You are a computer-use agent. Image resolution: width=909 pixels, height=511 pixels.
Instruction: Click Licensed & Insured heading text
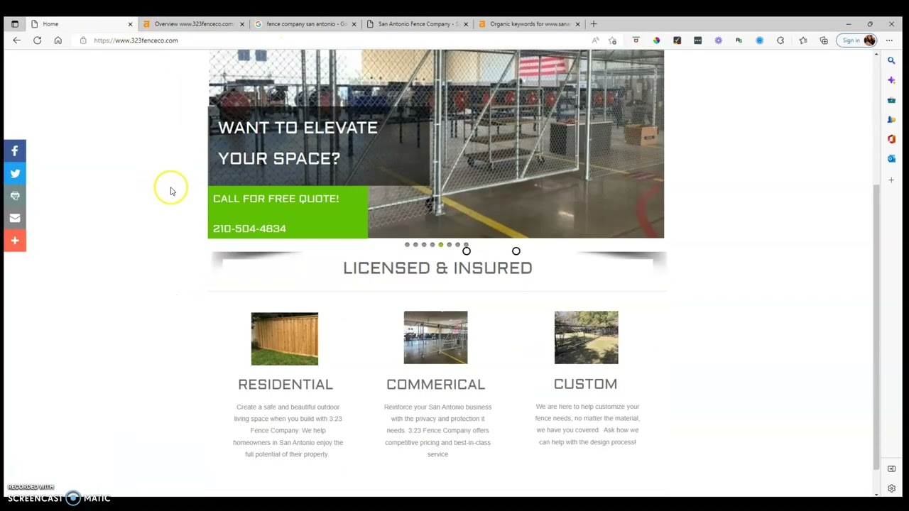(x=437, y=268)
